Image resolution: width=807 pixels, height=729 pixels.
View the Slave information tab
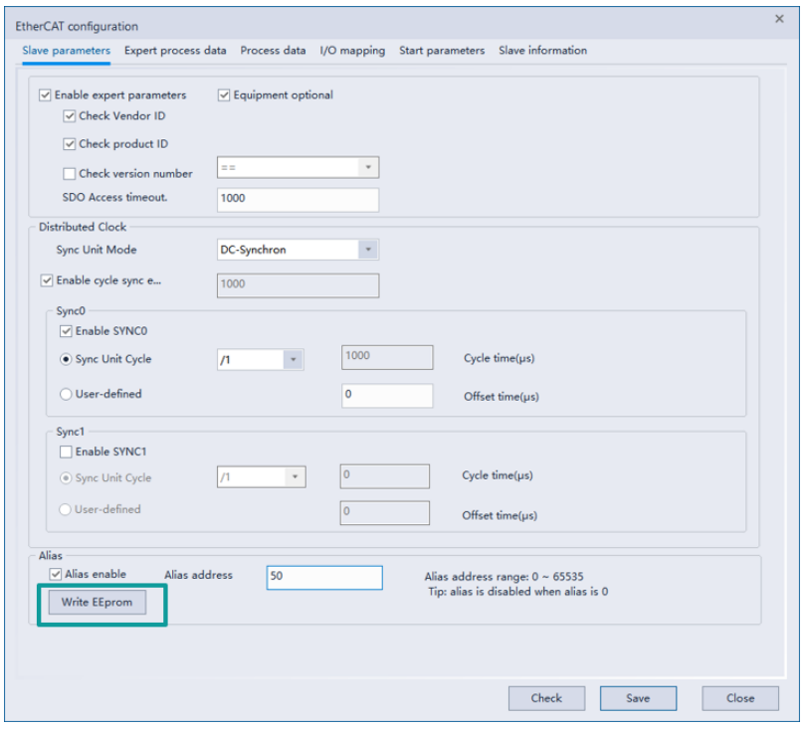[542, 51]
